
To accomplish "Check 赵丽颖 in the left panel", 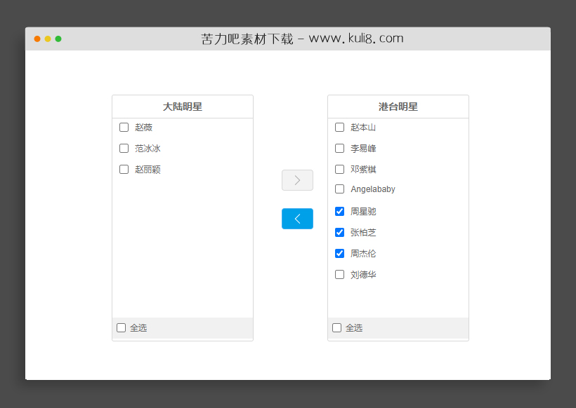I will point(124,169).
